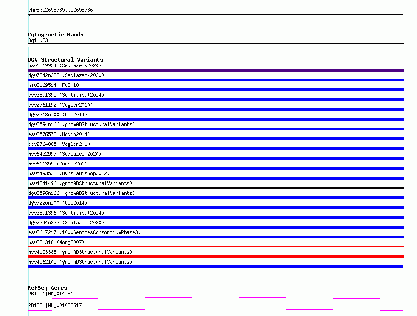Open transcript RB1CC1|NM_001083617

pyautogui.click(x=55, y=305)
